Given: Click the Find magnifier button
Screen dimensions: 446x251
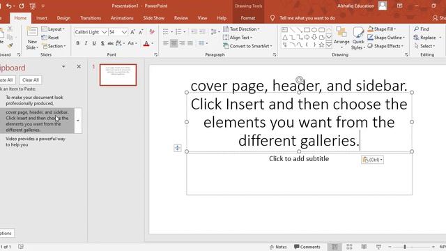Looking at the screenshot, I should (422, 29).
